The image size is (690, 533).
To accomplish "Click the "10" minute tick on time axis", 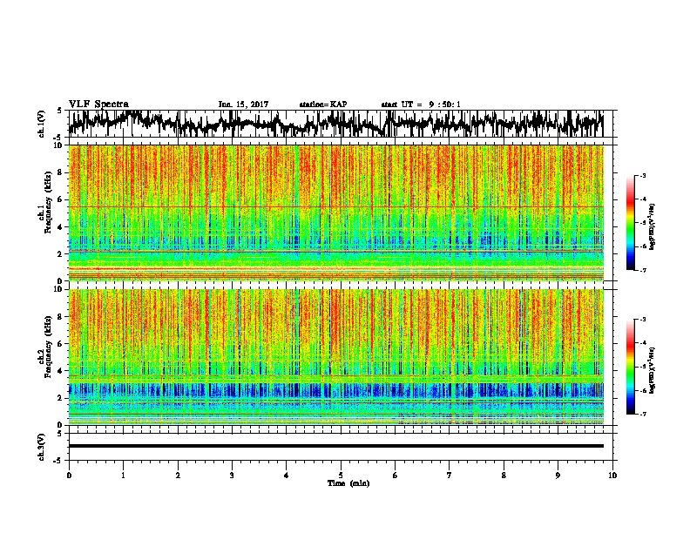I will pyautogui.click(x=612, y=476).
